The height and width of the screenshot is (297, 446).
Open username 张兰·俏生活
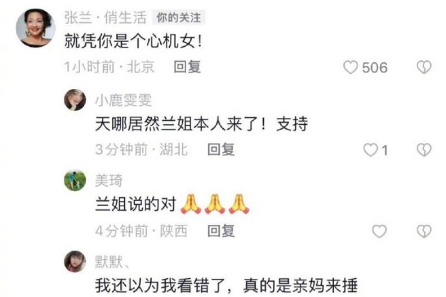pos(105,17)
